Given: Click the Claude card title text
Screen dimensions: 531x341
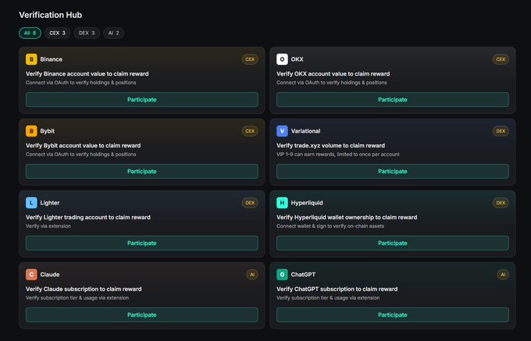Looking at the screenshot, I should [50, 275].
